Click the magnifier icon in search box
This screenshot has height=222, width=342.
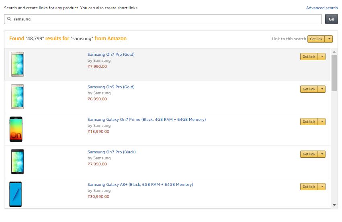click(x=9, y=19)
